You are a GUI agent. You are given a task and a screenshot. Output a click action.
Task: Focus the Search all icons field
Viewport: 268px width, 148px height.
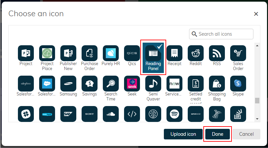pos(221,34)
